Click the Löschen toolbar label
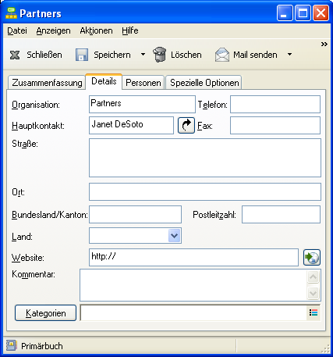Viewport: 333px width, 357px height. (186, 55)
